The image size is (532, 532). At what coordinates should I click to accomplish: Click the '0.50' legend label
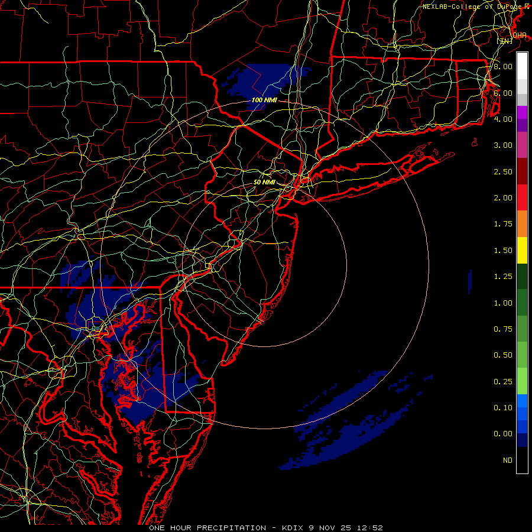click(x=502, y=355)
